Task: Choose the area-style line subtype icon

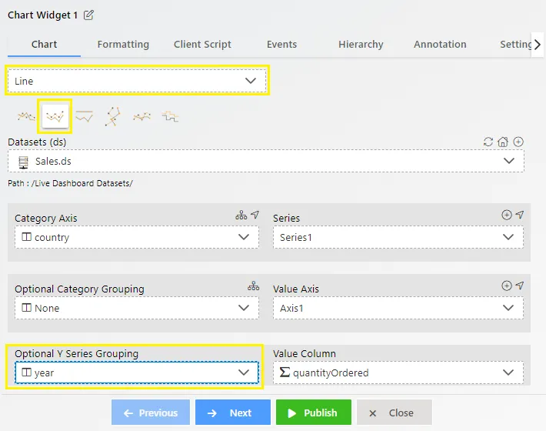Action: coord(85,116)
